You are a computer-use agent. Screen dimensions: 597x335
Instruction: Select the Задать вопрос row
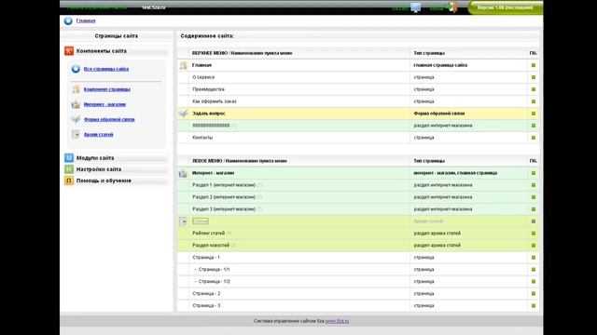(x=358, y=114)
